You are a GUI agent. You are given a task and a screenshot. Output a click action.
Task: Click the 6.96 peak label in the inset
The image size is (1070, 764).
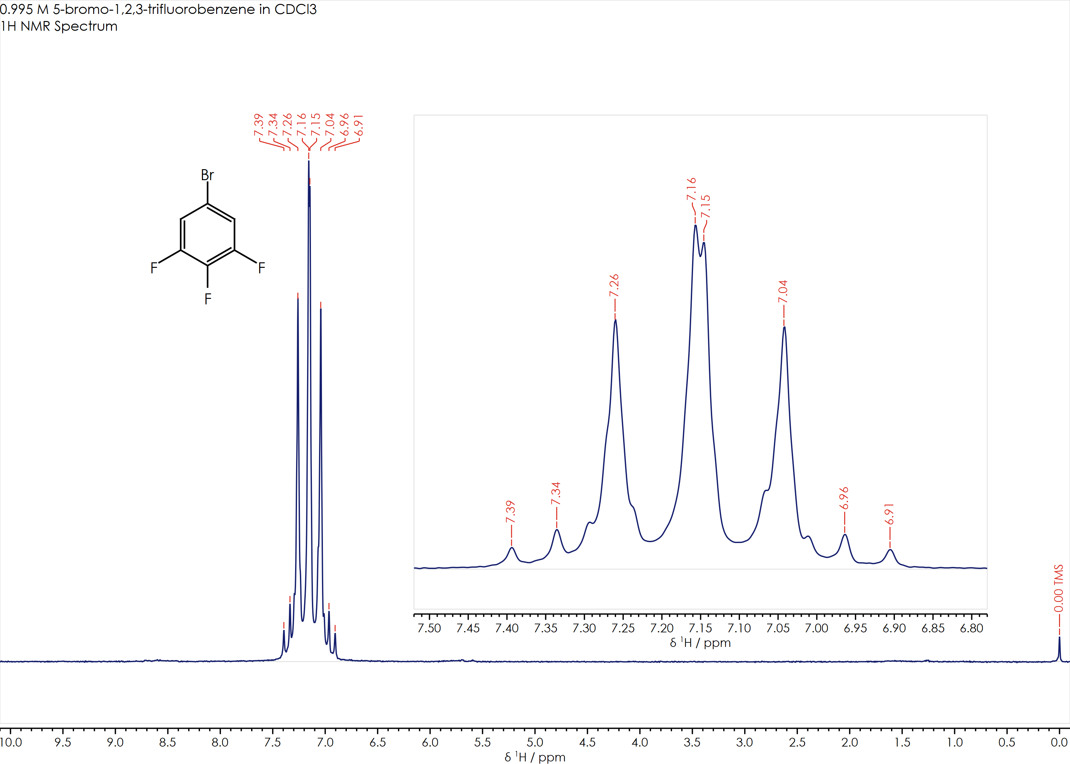(844, 498)
